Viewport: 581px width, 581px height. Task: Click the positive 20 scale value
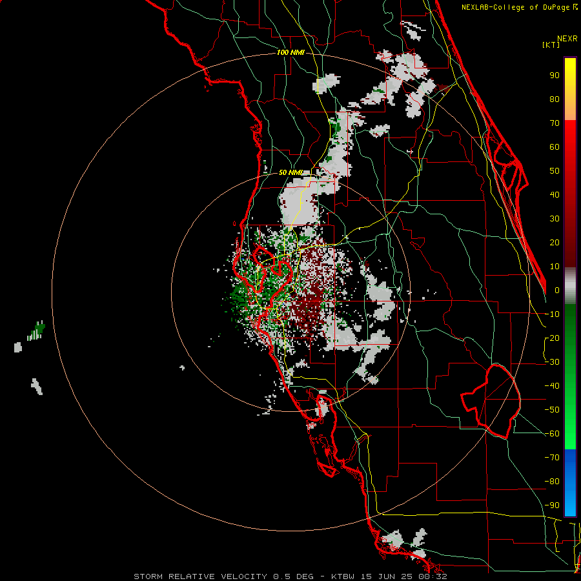point(555,242)
